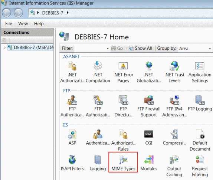Screen dimensions: 213x180
Task: Open the Request Filtering feature
Action: [x=200, y=166]
